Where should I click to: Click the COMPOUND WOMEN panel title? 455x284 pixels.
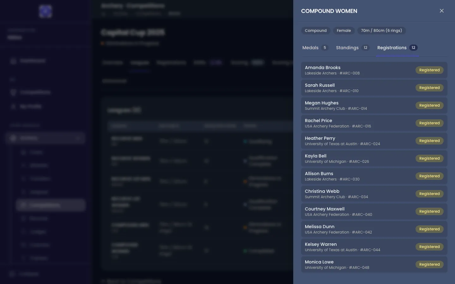(x=329, y=11)
